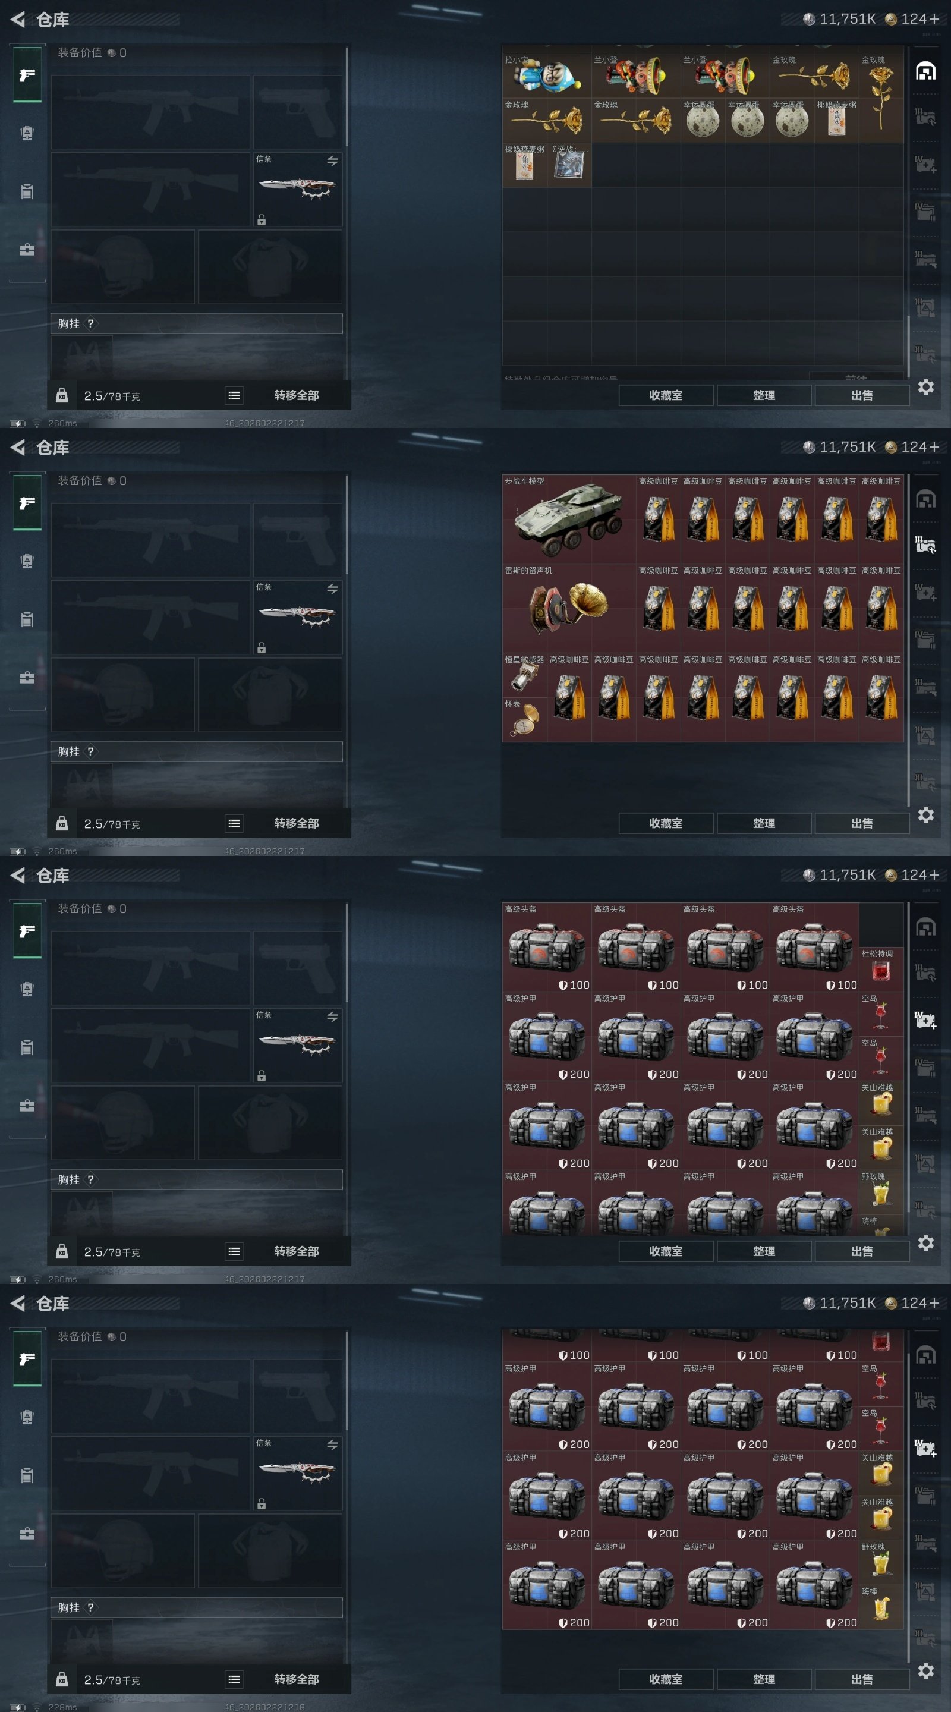
Task: Open settings gear in the golden roses view
Action: click(x=926, y=387)
